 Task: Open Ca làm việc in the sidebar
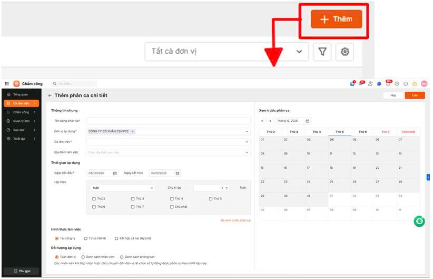(21, 103)
